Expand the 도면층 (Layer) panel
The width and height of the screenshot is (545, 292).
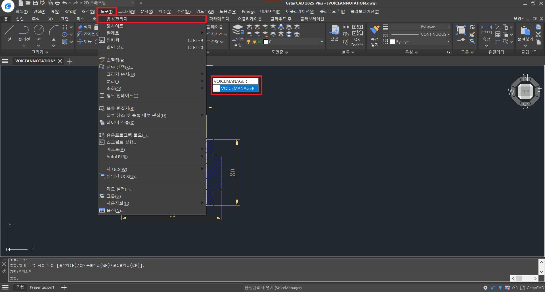coord(280,52)
